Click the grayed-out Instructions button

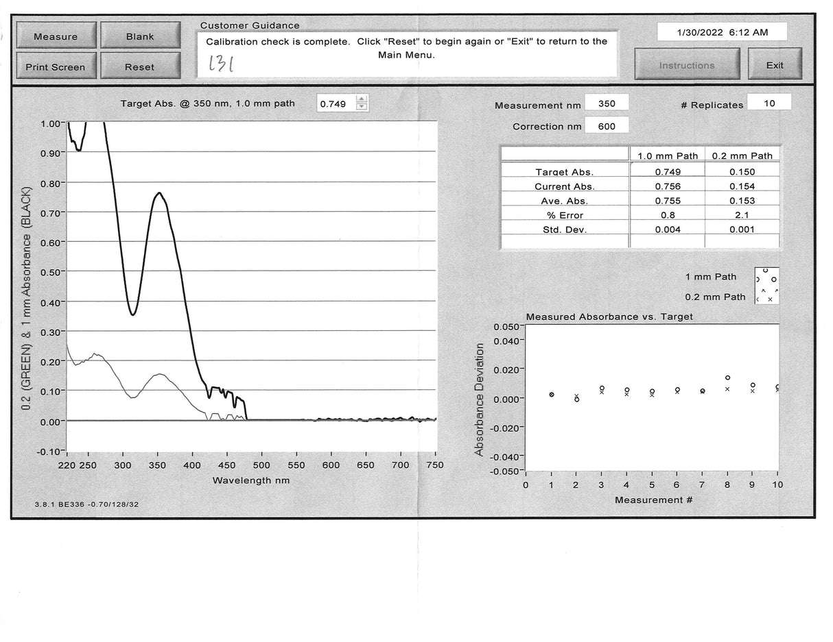[x=687, y=64]
